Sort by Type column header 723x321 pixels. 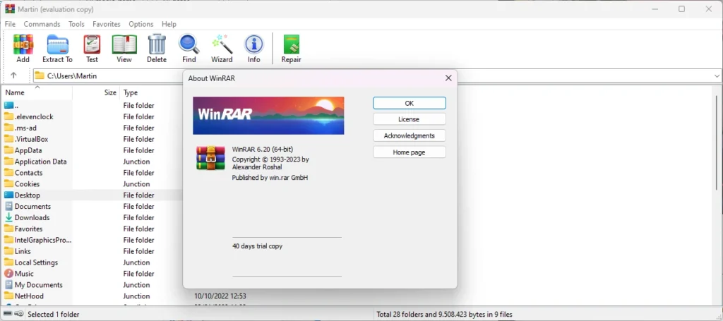131,92
